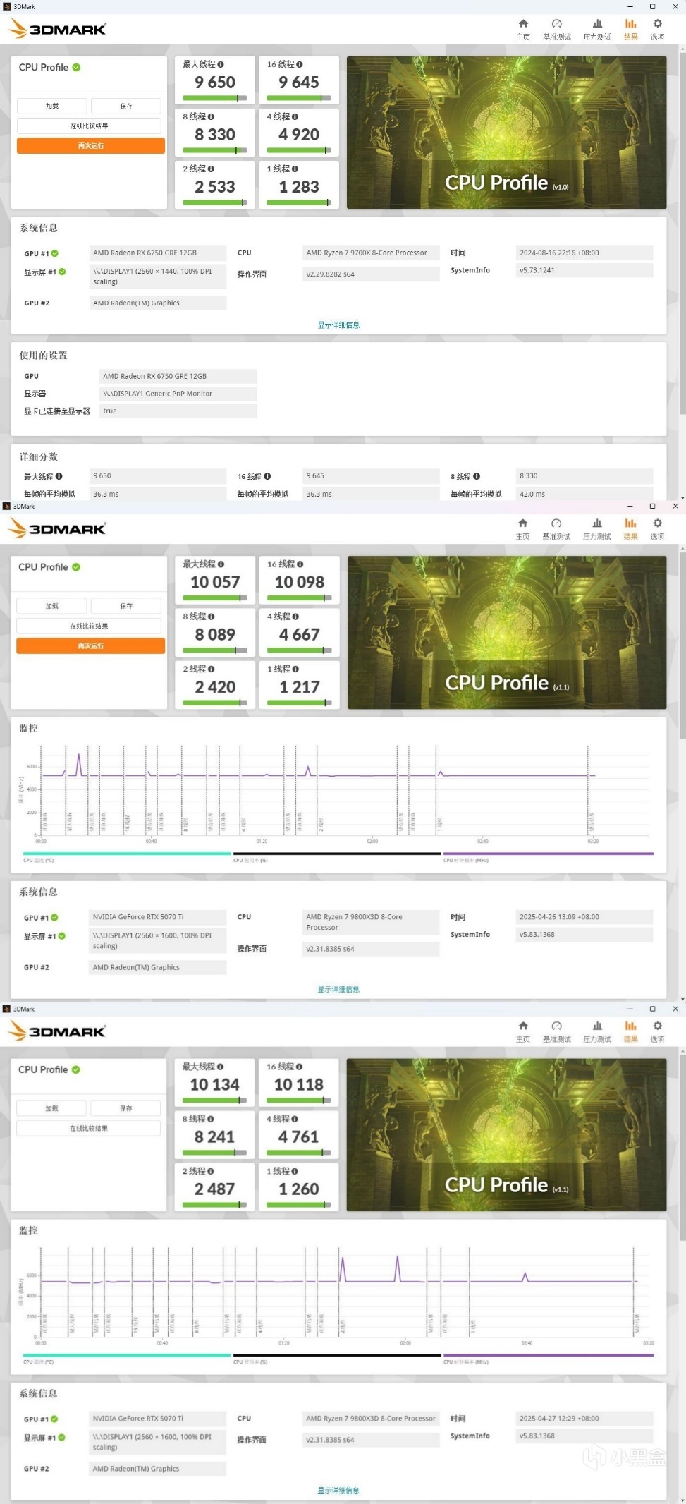
Task: Open Benchmarks gauge icon in the 9 650 score window
Action: tap(556, 24)
